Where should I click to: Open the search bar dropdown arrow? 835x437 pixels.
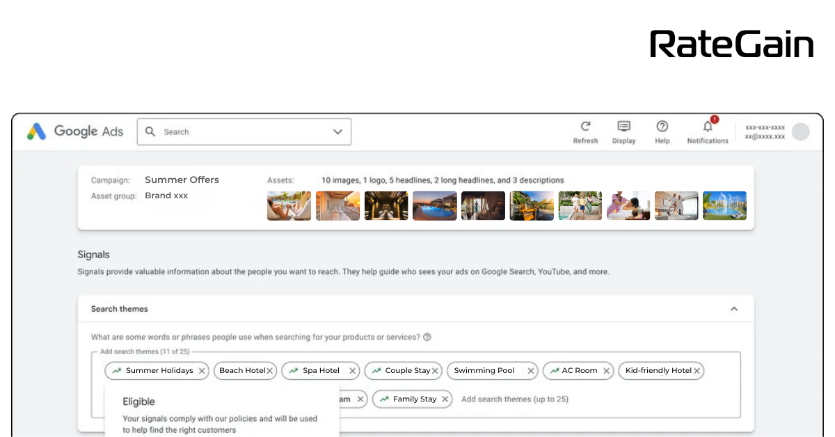[x=337, y=132]
